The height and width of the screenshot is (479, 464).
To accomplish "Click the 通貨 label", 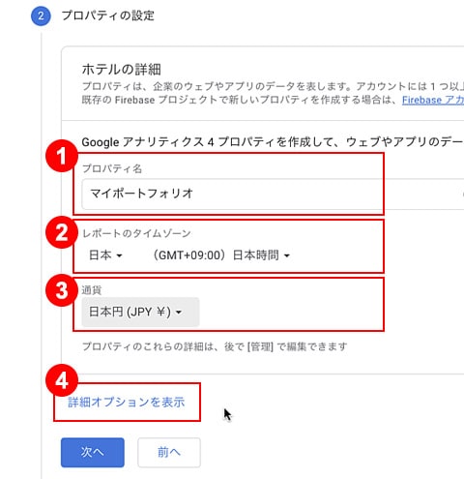I will tap(92, 290).
